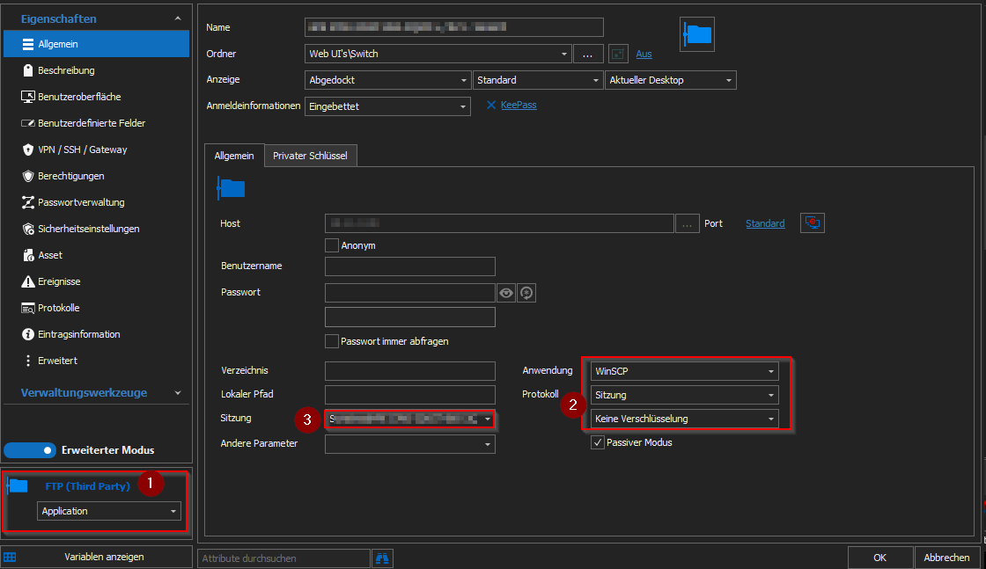Click the Benutzername field
Viewport: 986px width, 569px height.
pos(410,266)
